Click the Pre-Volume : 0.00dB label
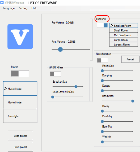 coord(63,23)
